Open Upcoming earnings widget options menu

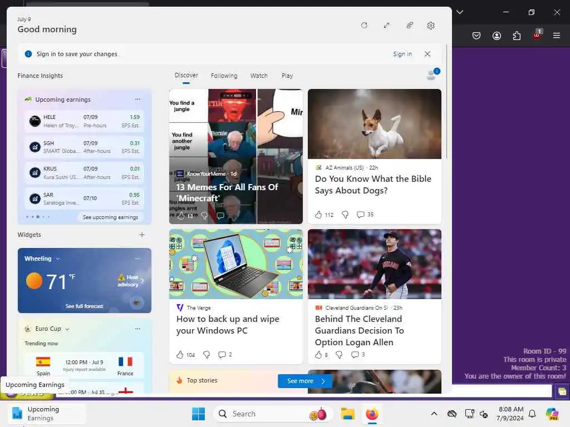137,99
